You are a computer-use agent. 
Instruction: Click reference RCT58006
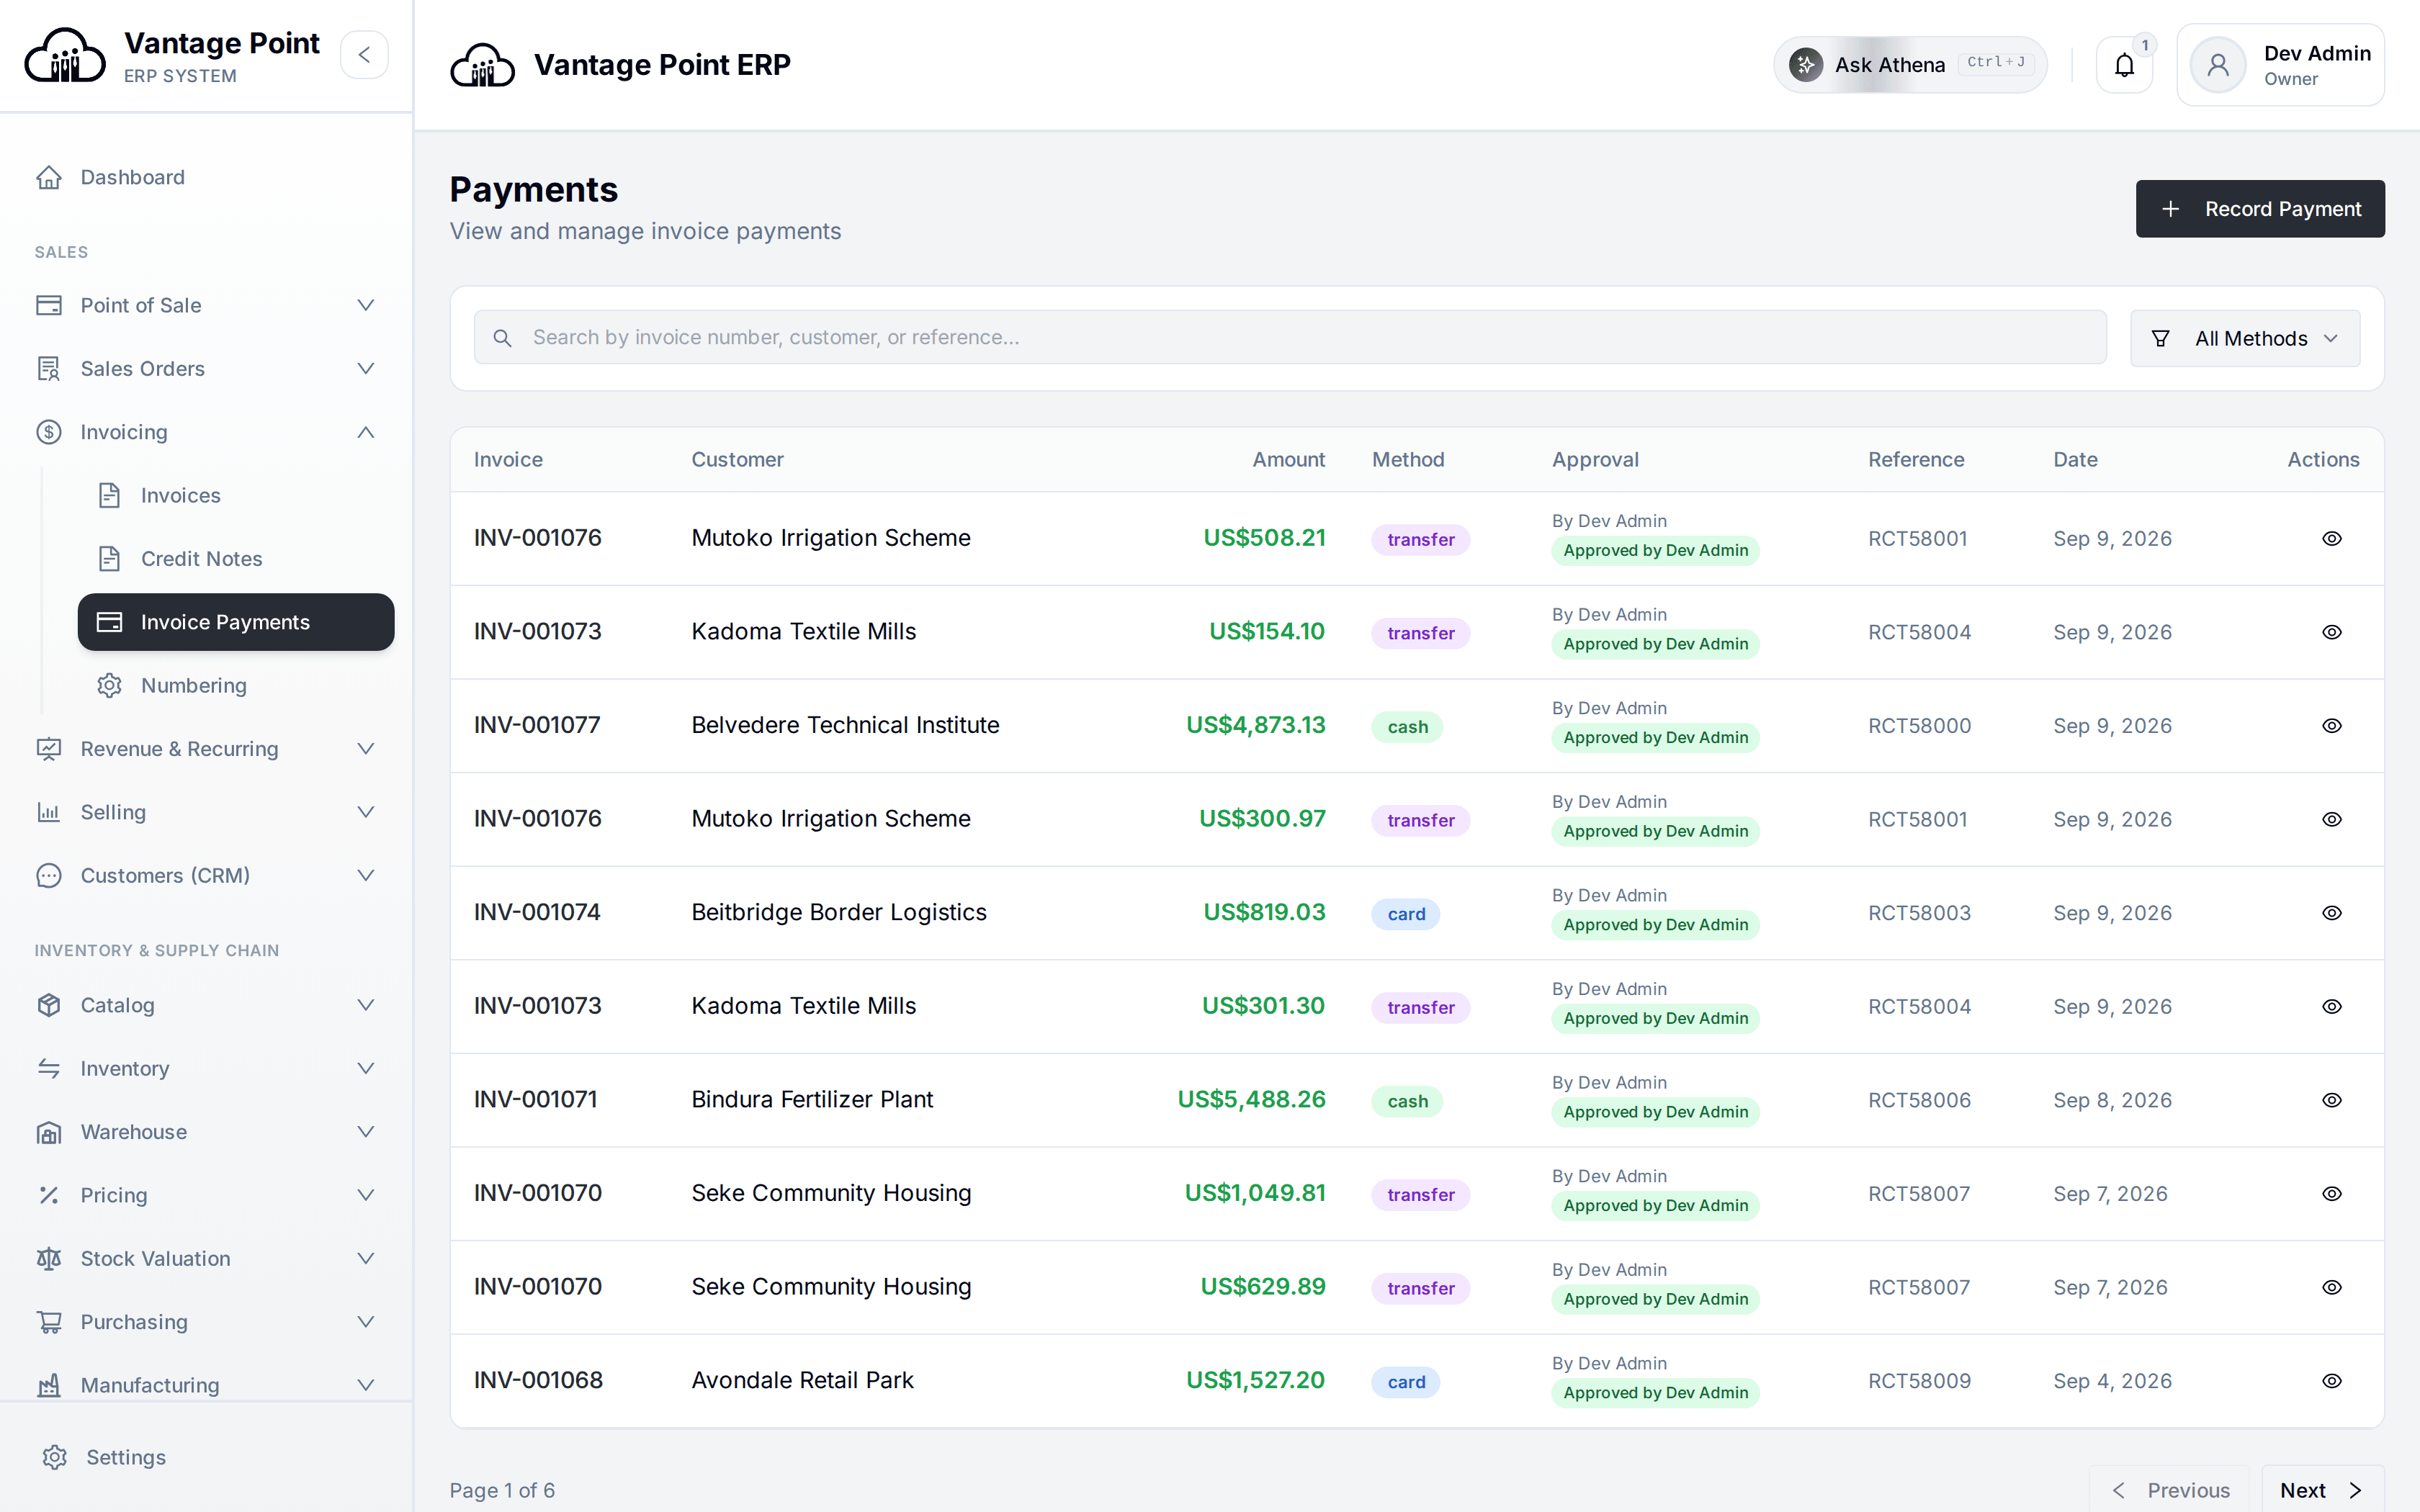coord(1919,1100)
